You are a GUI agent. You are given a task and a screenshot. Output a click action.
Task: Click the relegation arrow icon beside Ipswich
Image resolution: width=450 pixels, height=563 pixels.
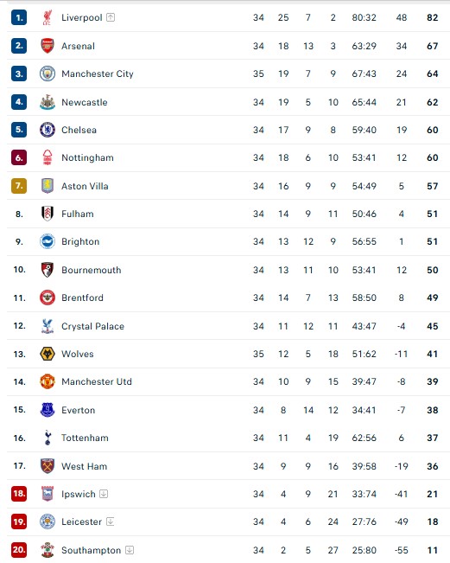click(104, 494)
